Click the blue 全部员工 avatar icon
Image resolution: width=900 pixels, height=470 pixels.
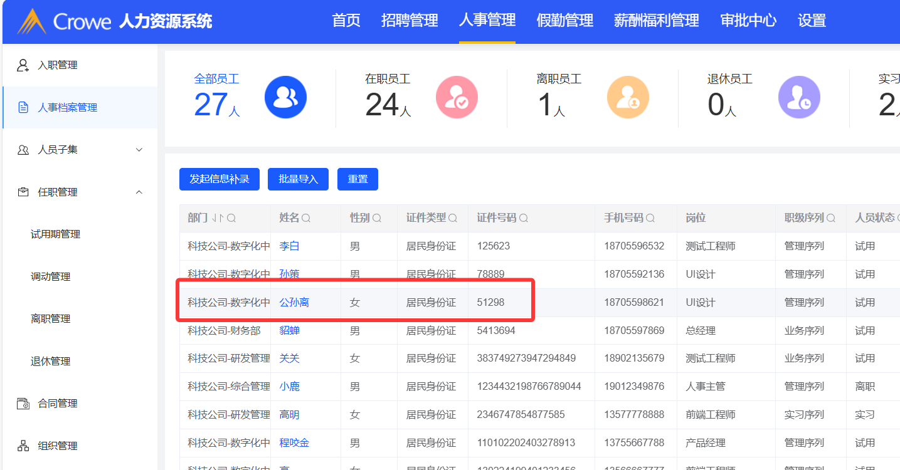(x=285, y=98)
